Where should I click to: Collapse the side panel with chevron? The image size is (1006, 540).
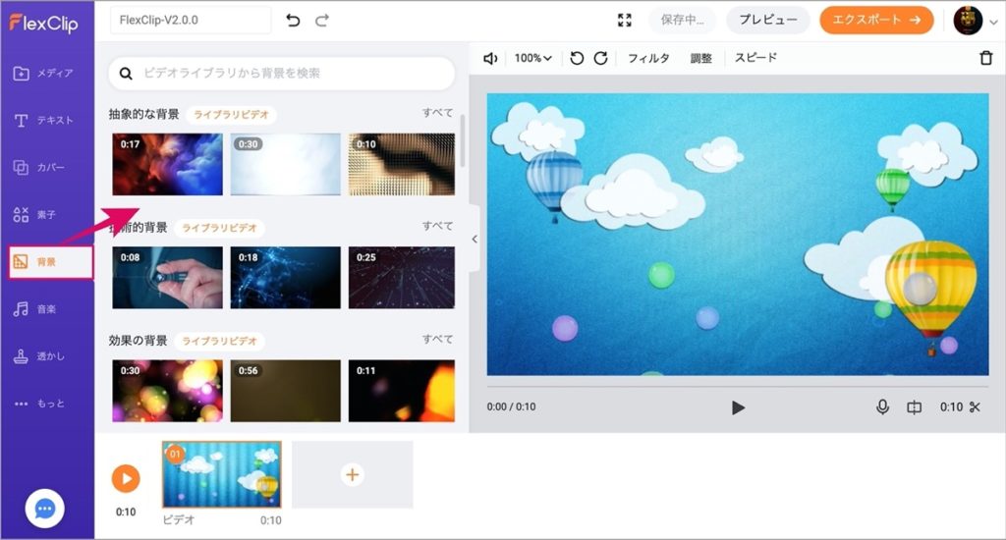click(475, 240)
